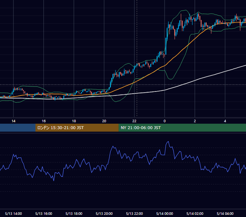This screenshot has width=246, height=217.
Task: Click the 2 hour label on price chart axis
Action: [195, 121]
